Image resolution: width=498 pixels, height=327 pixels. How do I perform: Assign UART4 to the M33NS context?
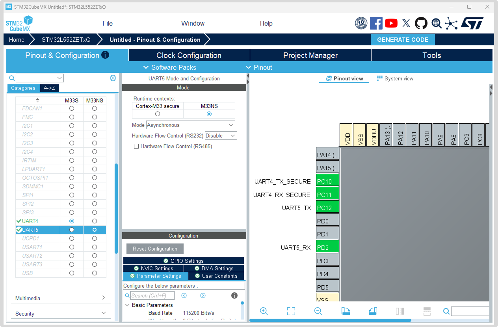(95, 221)
